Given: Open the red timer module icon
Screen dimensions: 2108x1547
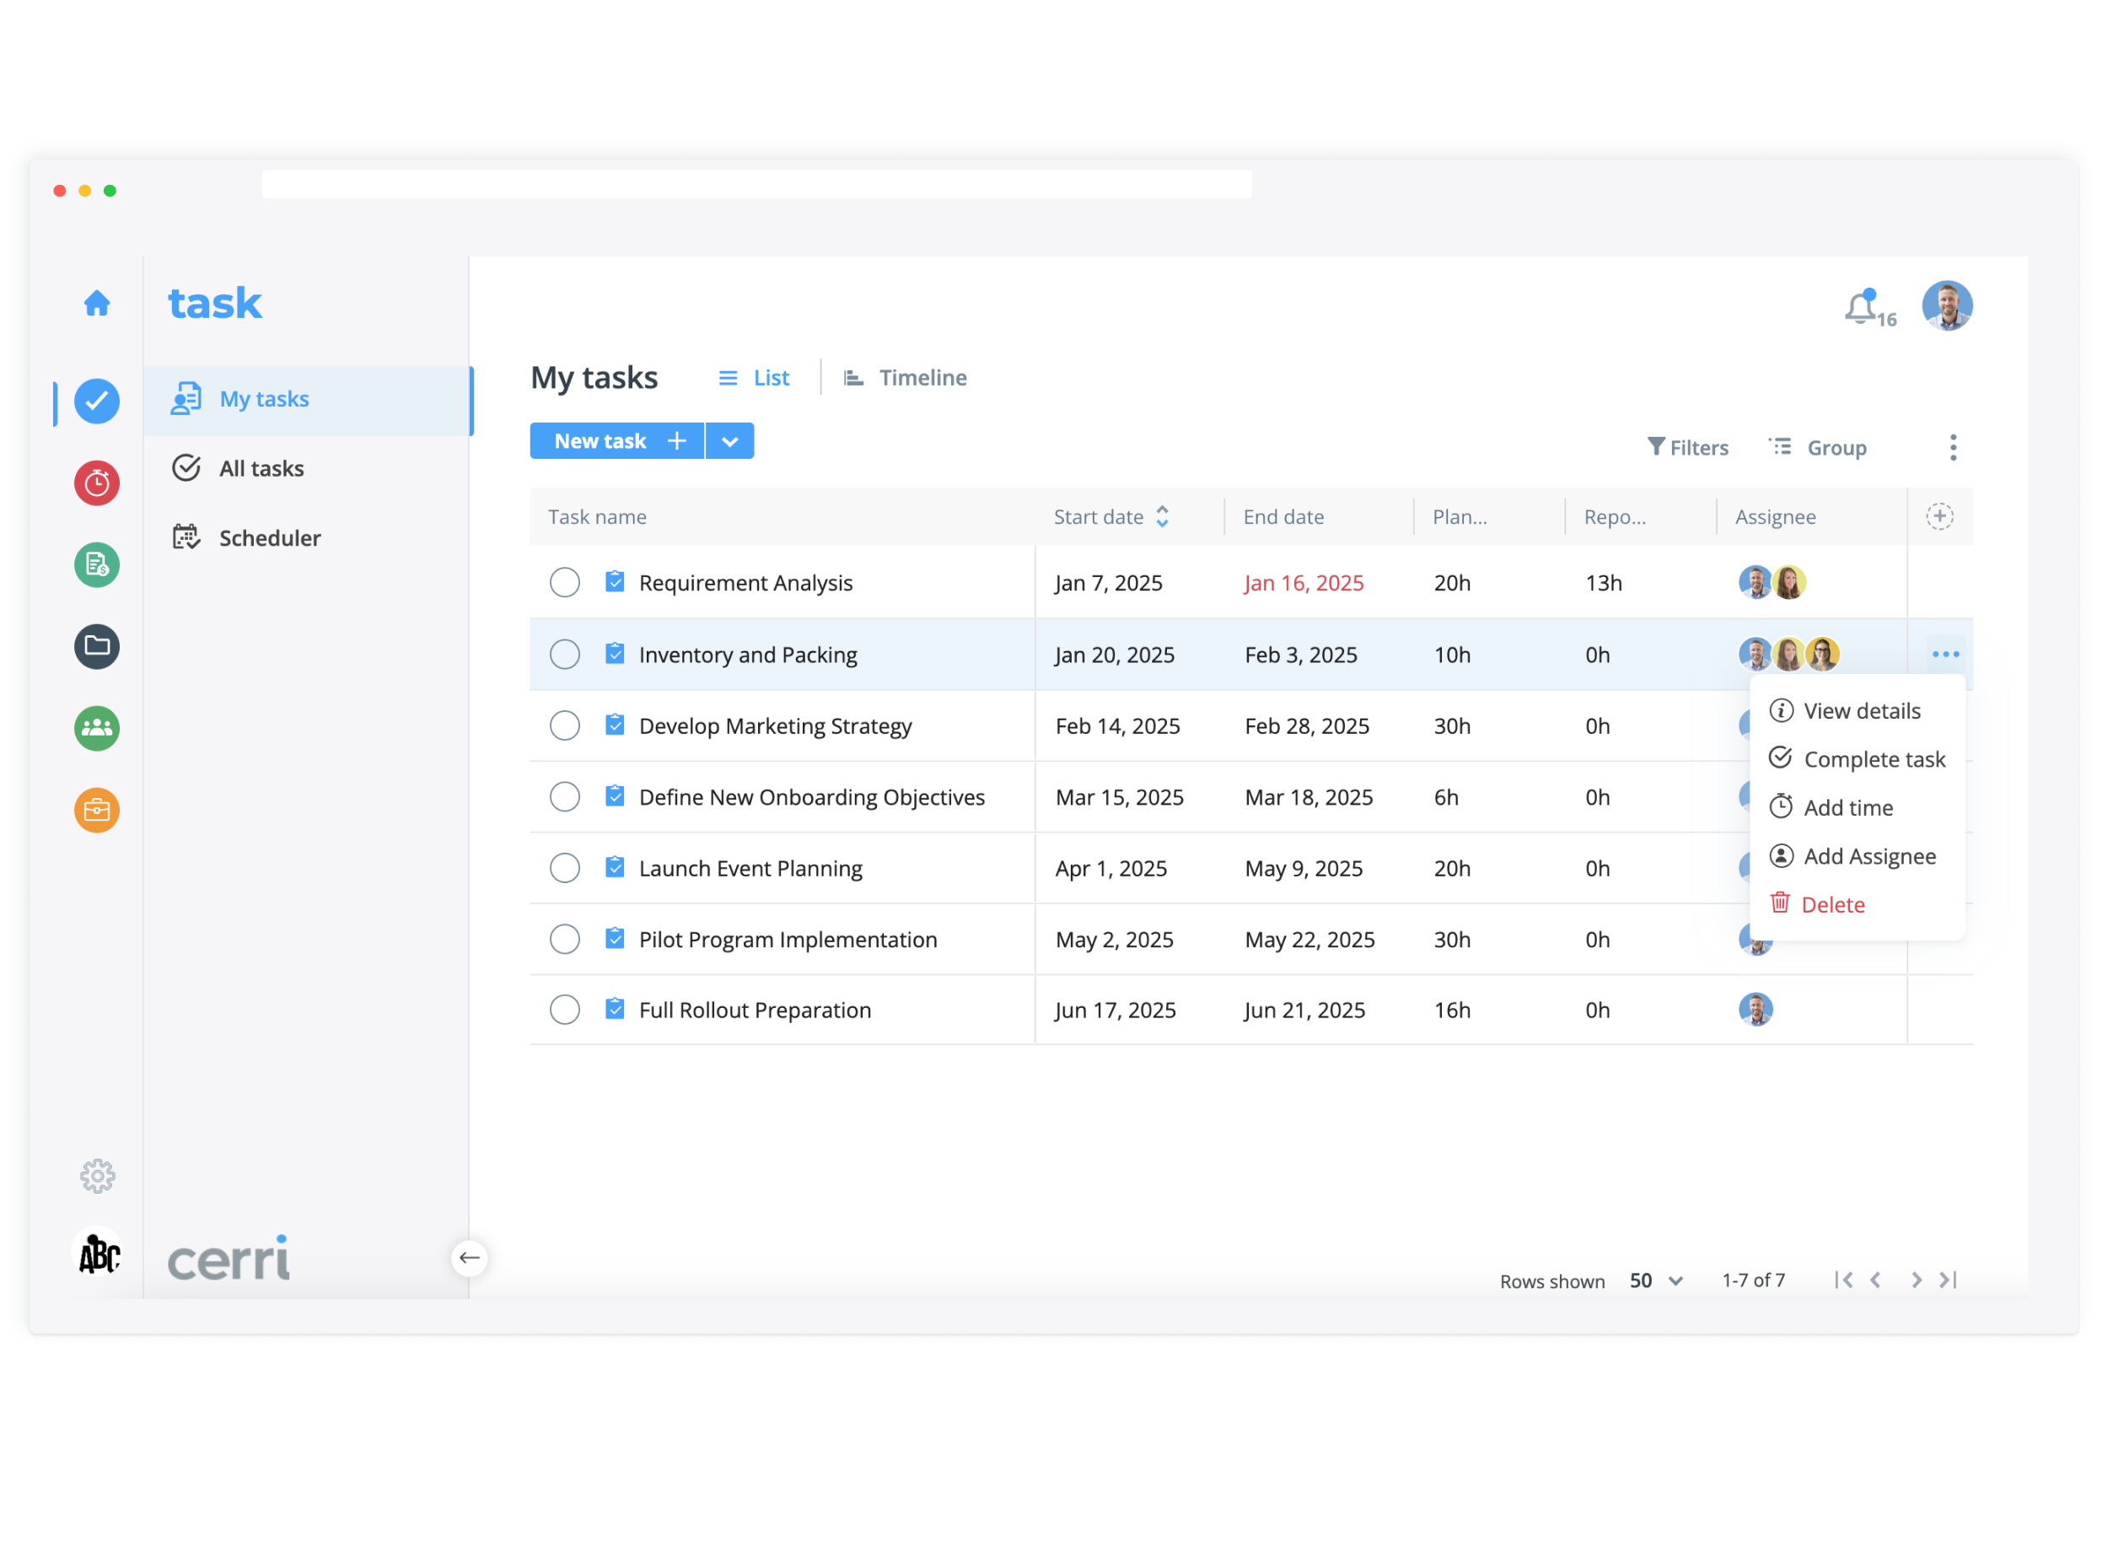Looking at the screenshot, I should click(96, 483).
